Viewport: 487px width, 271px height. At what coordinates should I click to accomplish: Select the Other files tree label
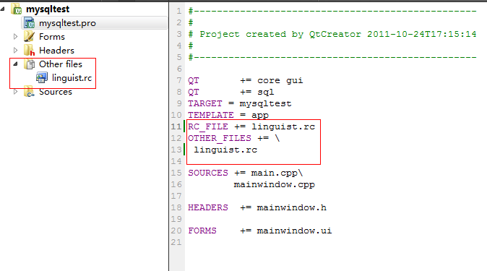pos(61,64)
